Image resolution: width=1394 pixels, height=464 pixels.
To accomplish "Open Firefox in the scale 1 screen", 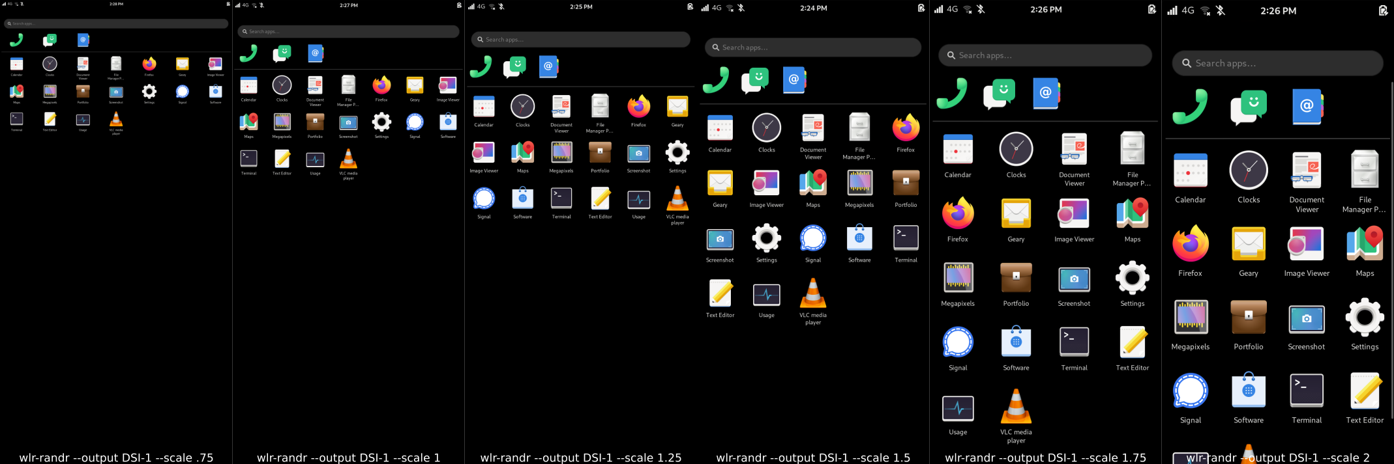I will 381,85.
